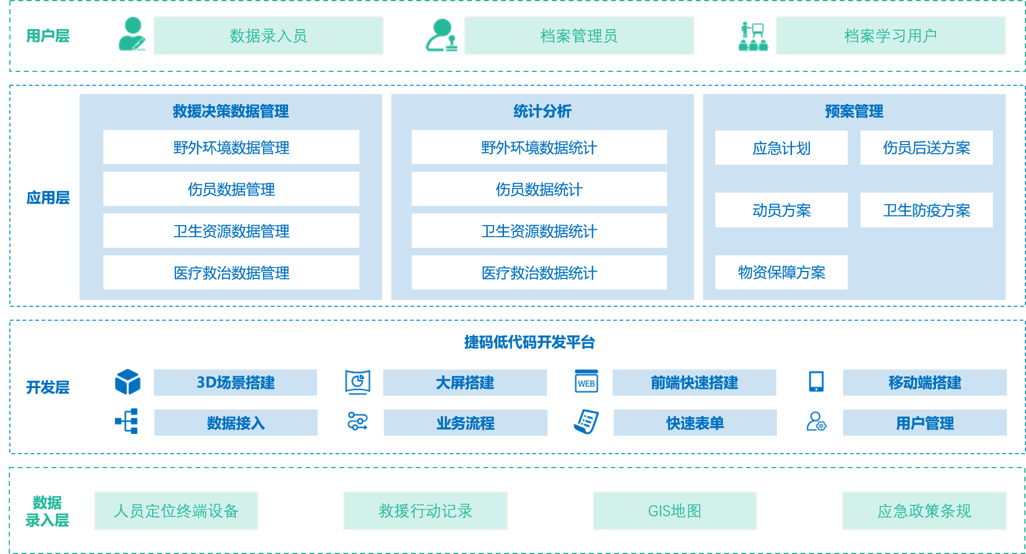Click the 档案学习用户 presentation icon

(x=753, y=35)
